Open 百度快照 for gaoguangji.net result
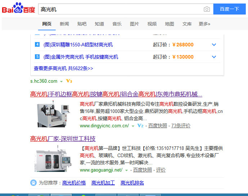The height and width of the screenshot is (196, 248). coord(143,170)
